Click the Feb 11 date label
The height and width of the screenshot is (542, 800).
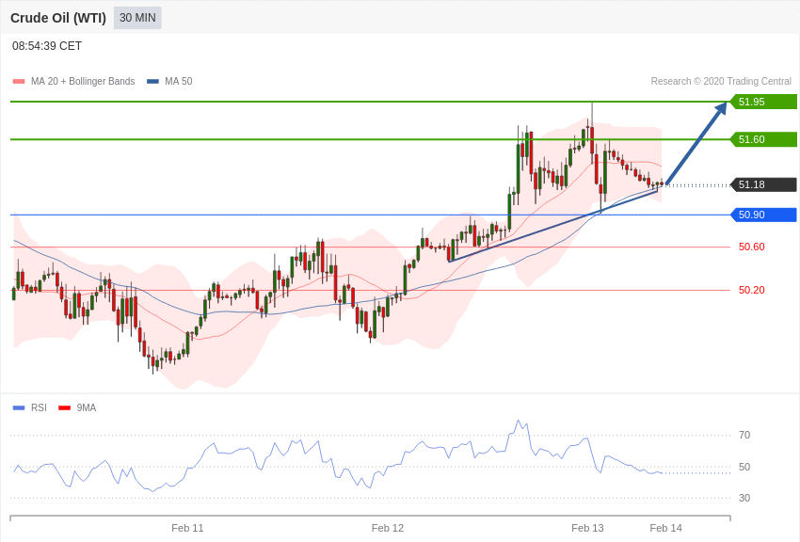[x=187, y=528]
